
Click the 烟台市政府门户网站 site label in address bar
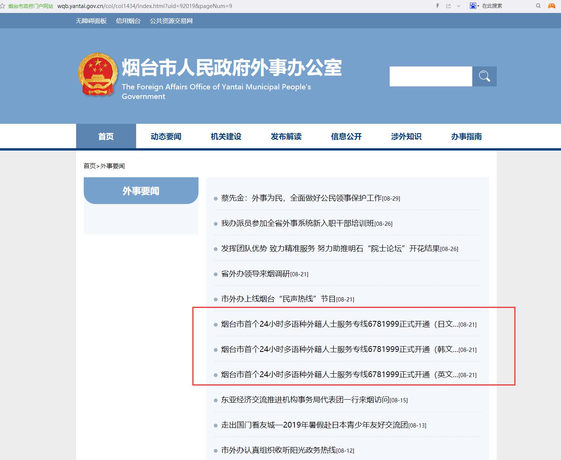click(x=31, y=6)
